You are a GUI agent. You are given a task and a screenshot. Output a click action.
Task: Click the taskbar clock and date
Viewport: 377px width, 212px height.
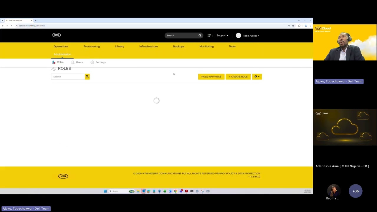point(307,191)
